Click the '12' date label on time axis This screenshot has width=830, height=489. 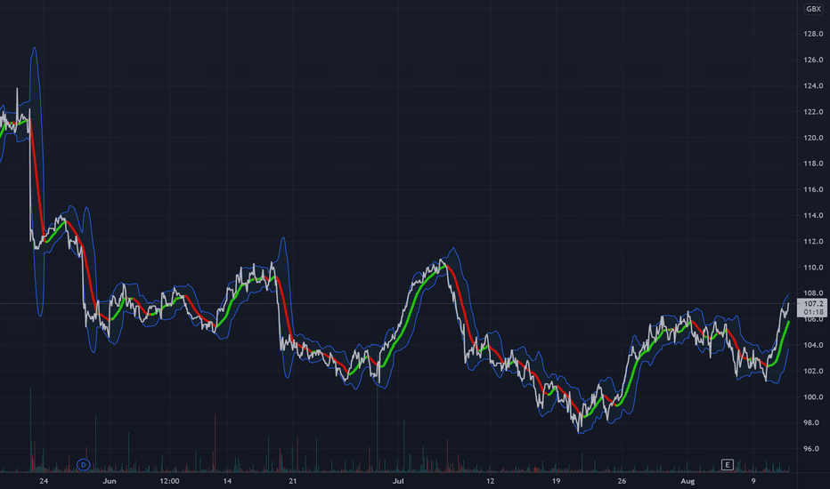(490, 481)
